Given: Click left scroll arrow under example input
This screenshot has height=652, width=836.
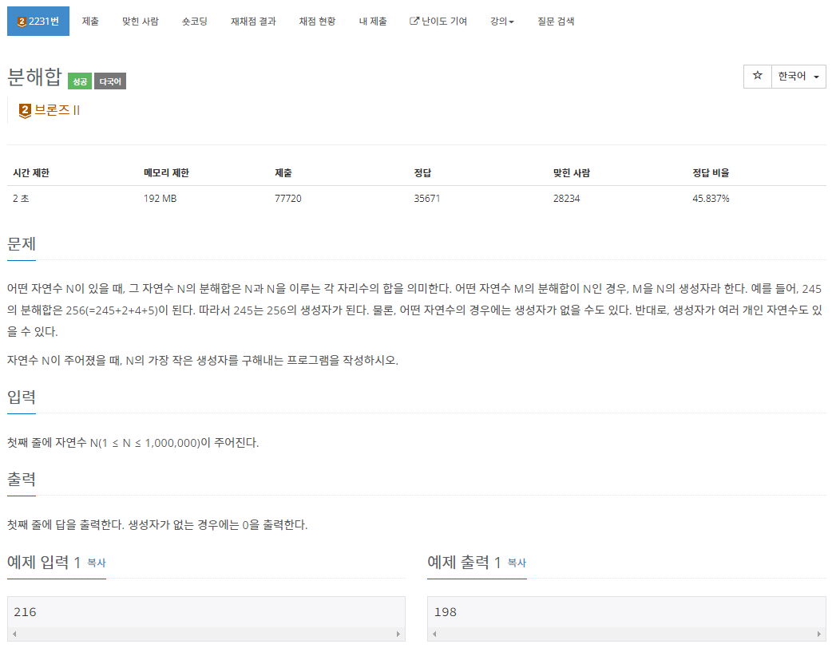Looking at the screenshot, I should coord(14,634).
